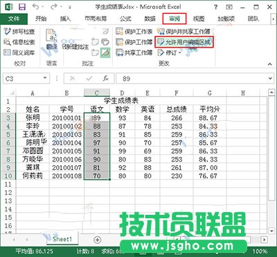
Task: Select the 总成绩 header cell
Action: (177, 109)
